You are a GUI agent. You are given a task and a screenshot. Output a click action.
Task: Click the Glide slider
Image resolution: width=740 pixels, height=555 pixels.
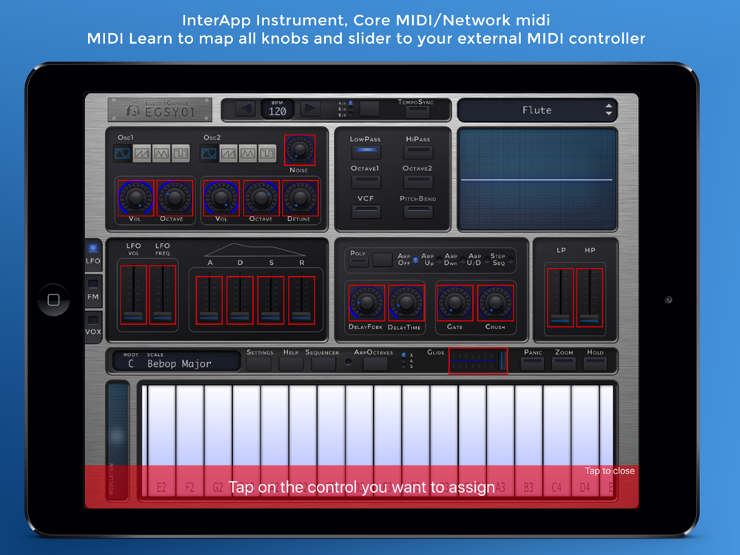click(x=478, y=361)
